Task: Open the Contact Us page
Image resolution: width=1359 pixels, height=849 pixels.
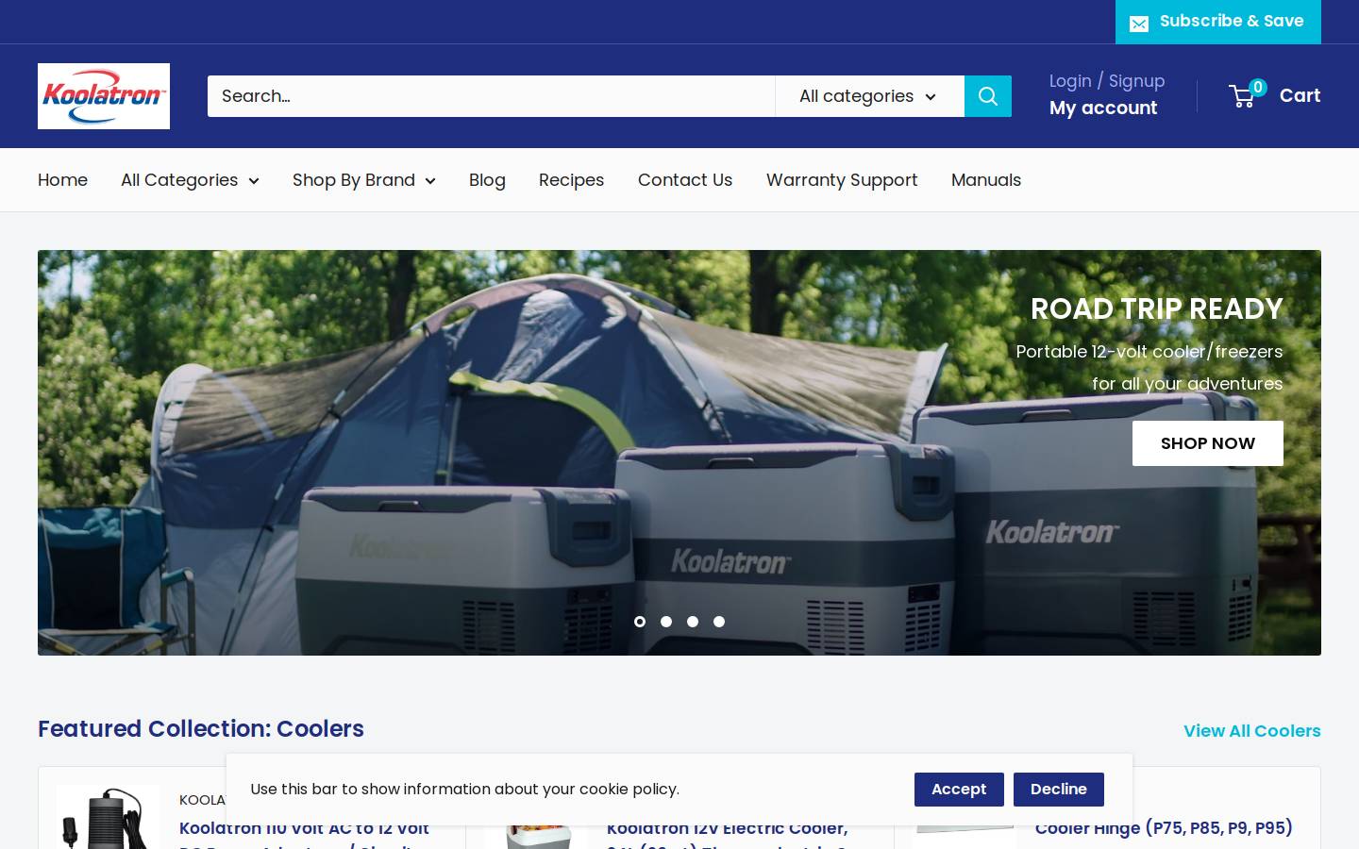Action: coord(685,180)
